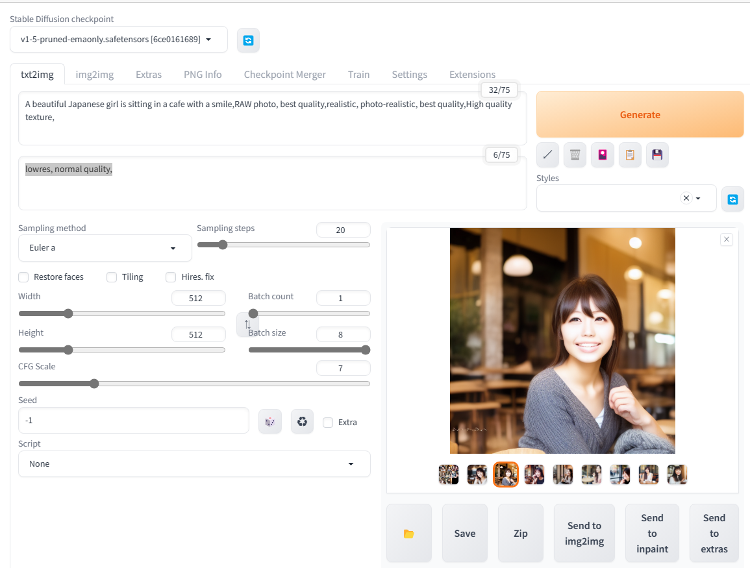Open the Extensions tab
This screenshot has height=568, width=750.
point(472,75)
